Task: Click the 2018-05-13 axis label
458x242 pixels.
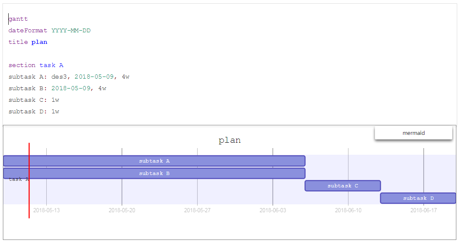Action: click(x=47, y=210)
